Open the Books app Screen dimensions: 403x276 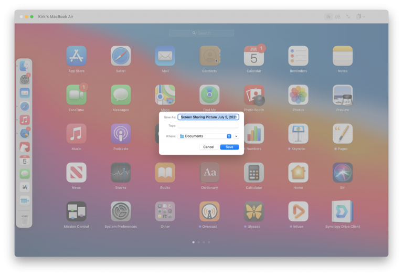pos(165,173)
